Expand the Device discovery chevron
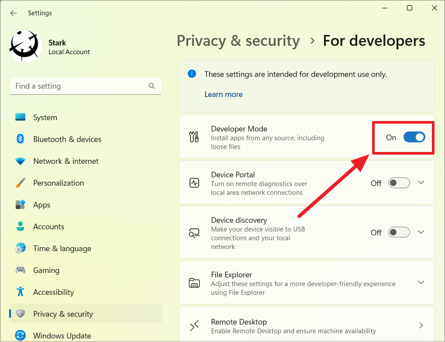 421,232
